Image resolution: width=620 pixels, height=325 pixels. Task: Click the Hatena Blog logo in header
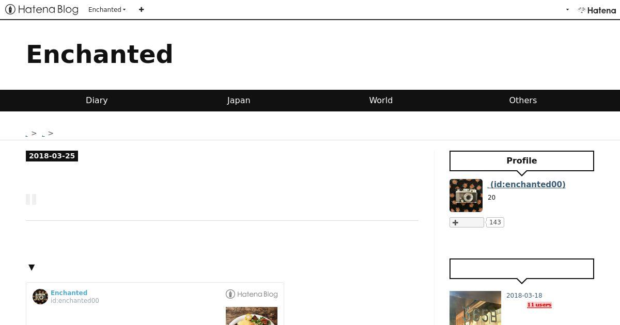42,9
